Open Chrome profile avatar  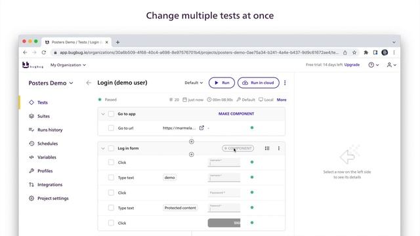[x=385, y=52]
